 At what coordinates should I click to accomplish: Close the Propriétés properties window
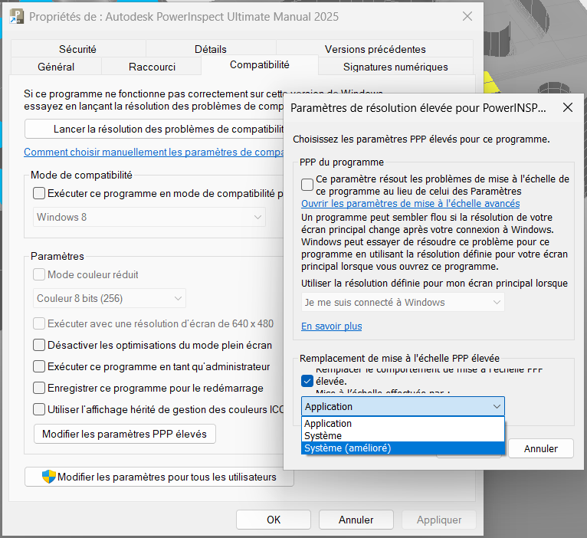[467, 16]
